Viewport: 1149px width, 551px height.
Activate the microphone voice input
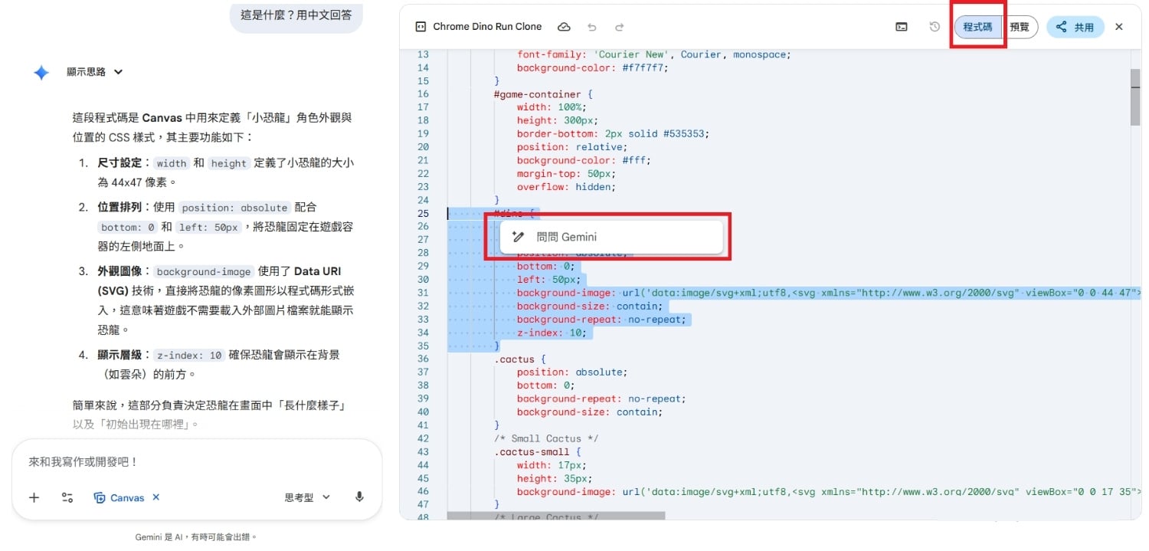359,497
